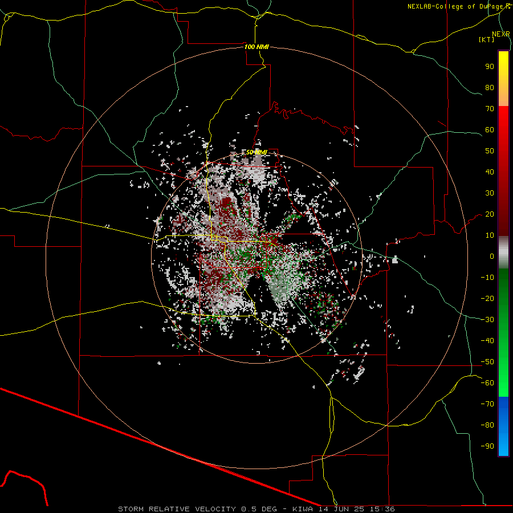513x513 pixels.
Task: Click the 10 value on the velocity scale
Action: click(x=490, y=235)
